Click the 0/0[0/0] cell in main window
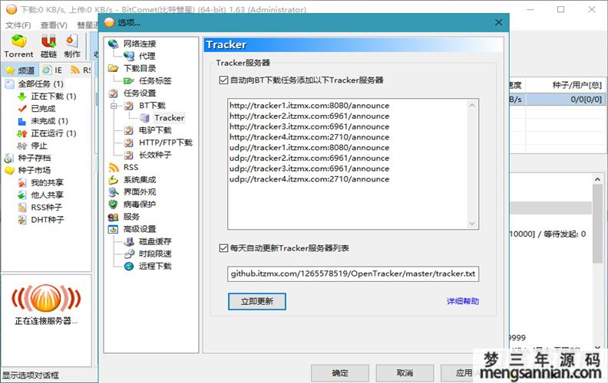Viewport: 608px width, 383px height. point(586,100)
